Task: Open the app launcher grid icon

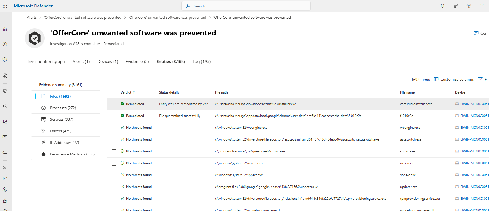Action: 5,6
